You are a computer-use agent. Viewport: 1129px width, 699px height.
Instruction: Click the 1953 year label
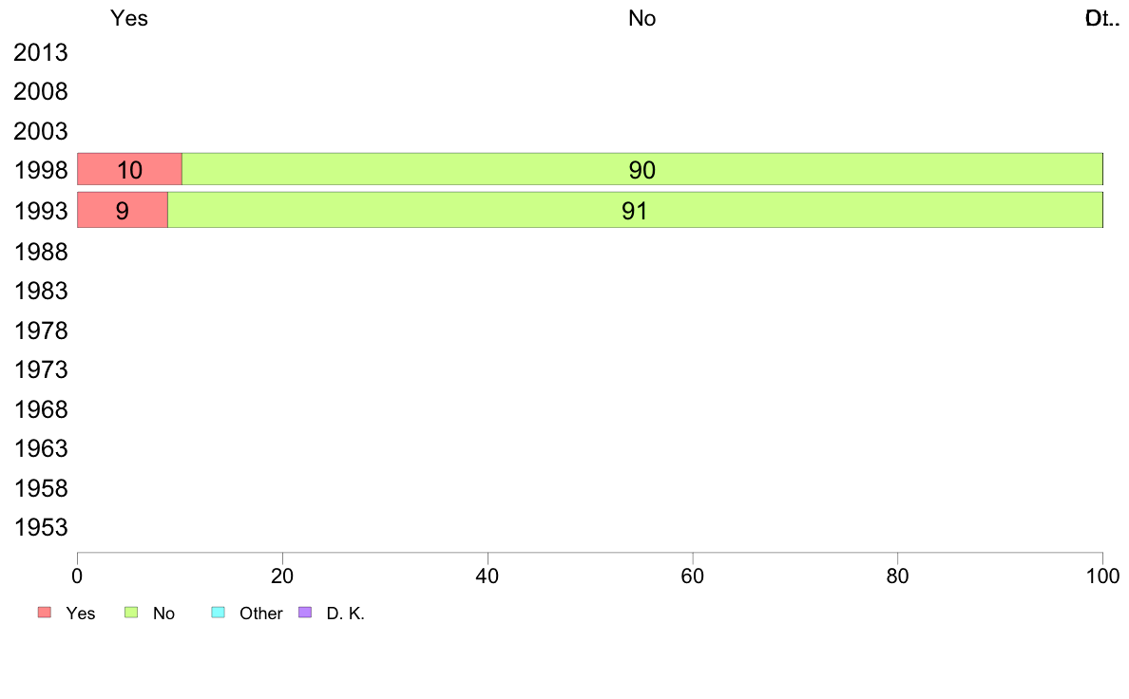click(x=41, y=528)
